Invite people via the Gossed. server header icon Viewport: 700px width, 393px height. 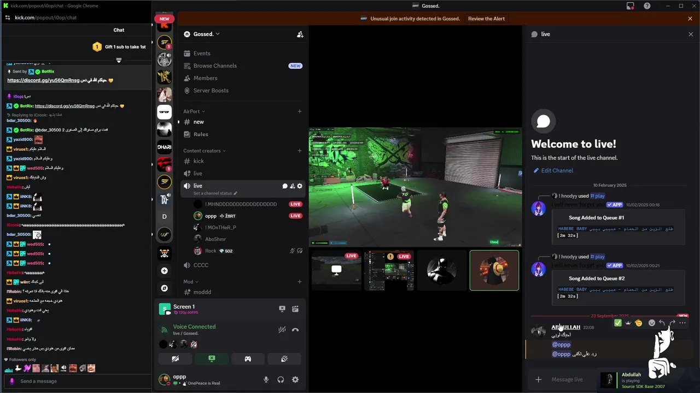[300, 34]
